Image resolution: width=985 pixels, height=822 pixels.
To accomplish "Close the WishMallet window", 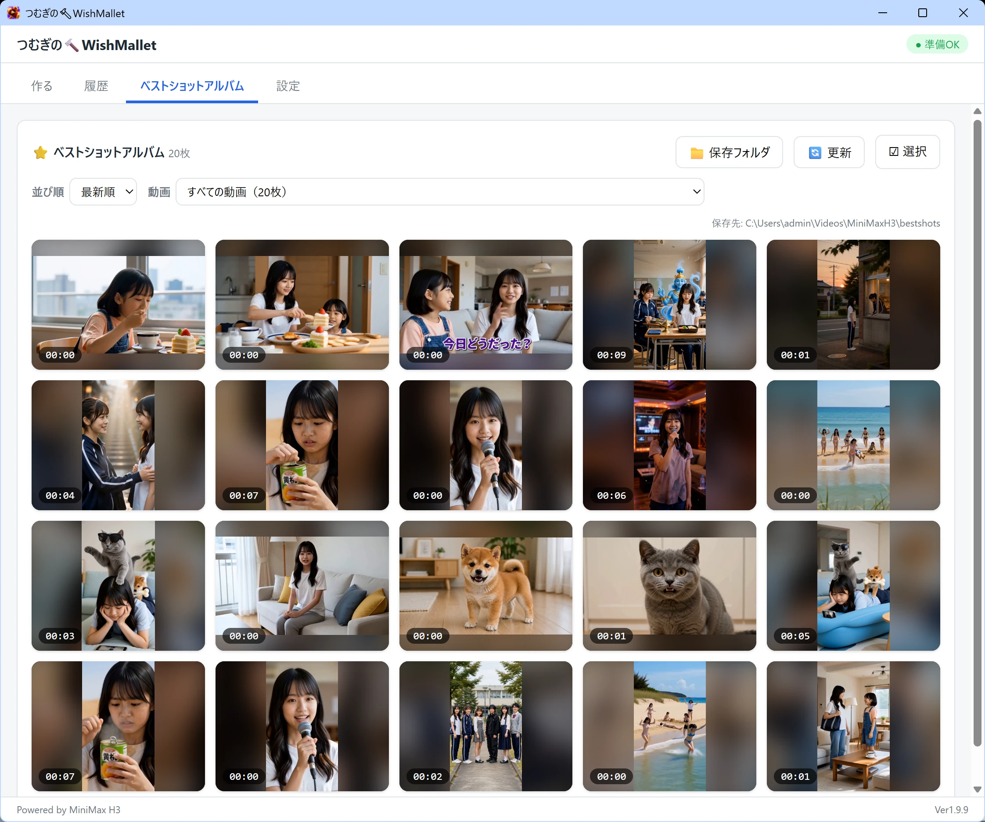I will (963, 13).
